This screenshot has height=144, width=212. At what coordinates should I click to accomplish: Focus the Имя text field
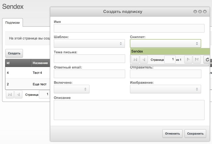pyautogui.click(x=129, y=28)
